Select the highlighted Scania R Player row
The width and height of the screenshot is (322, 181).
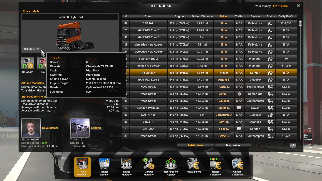209,73
